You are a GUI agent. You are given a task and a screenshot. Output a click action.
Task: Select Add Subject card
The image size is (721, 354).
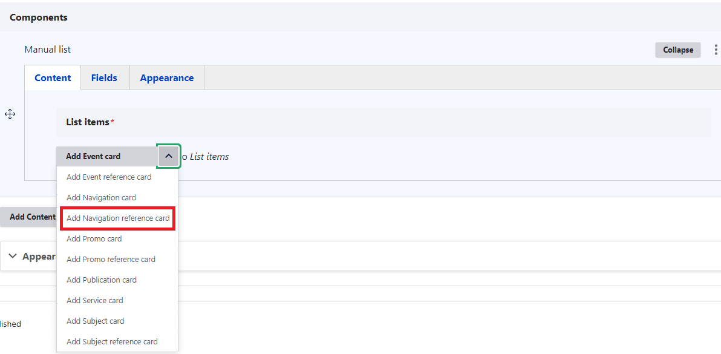click(x=95, y=321)
